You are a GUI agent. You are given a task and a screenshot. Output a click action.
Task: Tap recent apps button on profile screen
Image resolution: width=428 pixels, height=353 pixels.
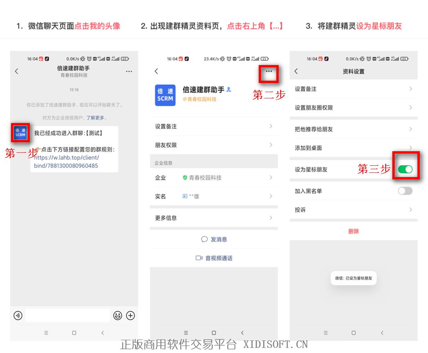[x=186, y=333]
